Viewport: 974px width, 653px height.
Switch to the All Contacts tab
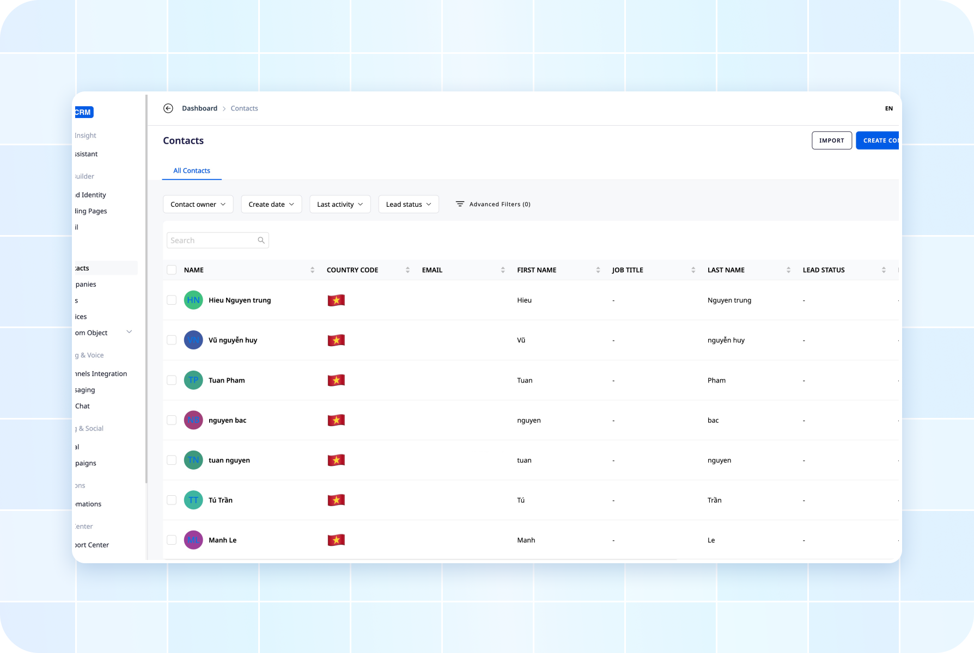coord(191,170)
